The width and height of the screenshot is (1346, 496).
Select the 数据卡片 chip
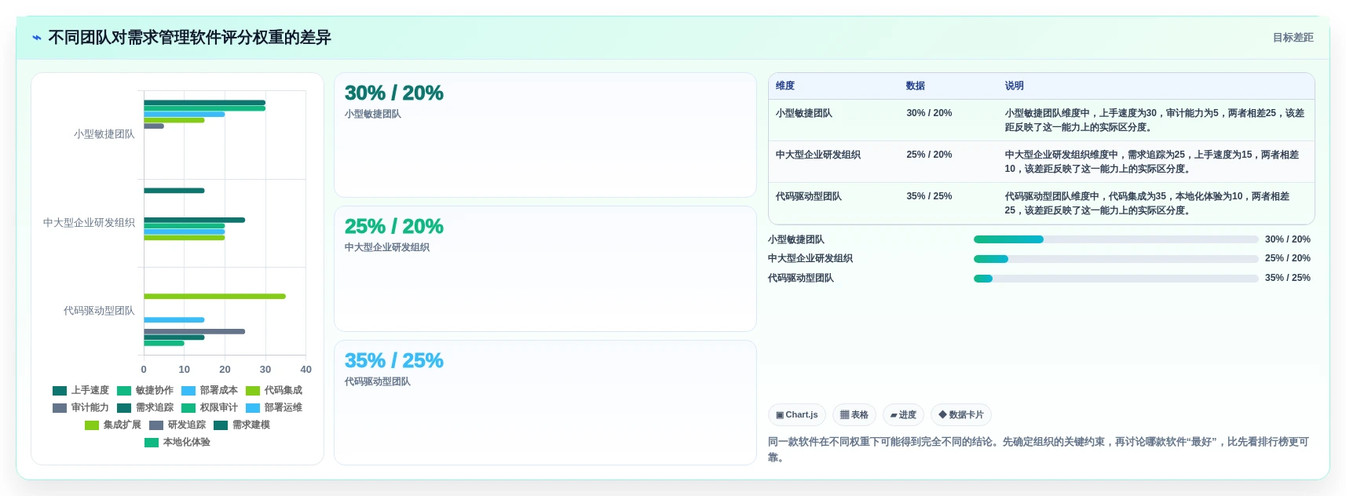tap(960, 414)
